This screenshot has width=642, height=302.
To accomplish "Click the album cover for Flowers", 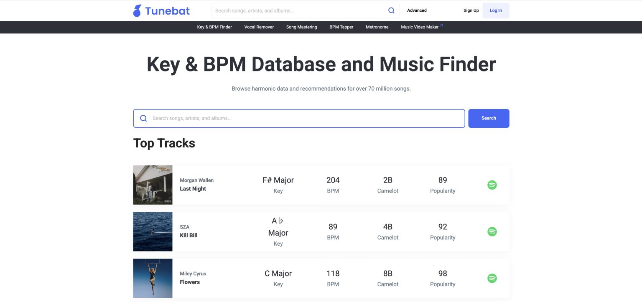I will (x=153, y=278).
